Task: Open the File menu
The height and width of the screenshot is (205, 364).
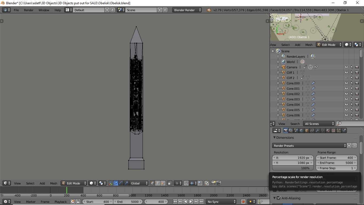Action: (16, 10)
